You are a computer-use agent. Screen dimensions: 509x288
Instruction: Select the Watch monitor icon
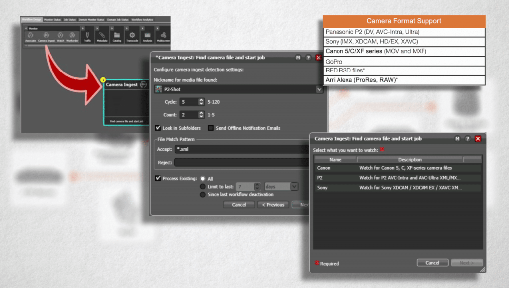(60, 35)
